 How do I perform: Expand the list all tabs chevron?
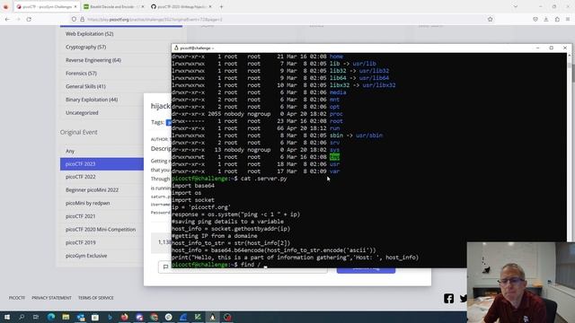(x=515, y=6)
